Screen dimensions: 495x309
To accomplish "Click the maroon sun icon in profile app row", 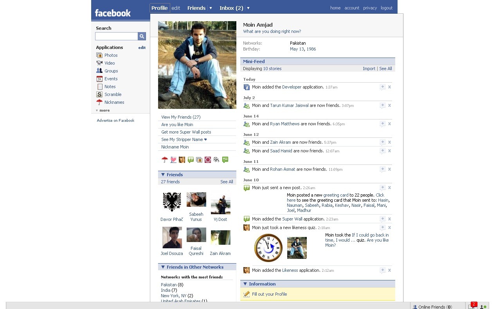I will click(x=208, y=160).
